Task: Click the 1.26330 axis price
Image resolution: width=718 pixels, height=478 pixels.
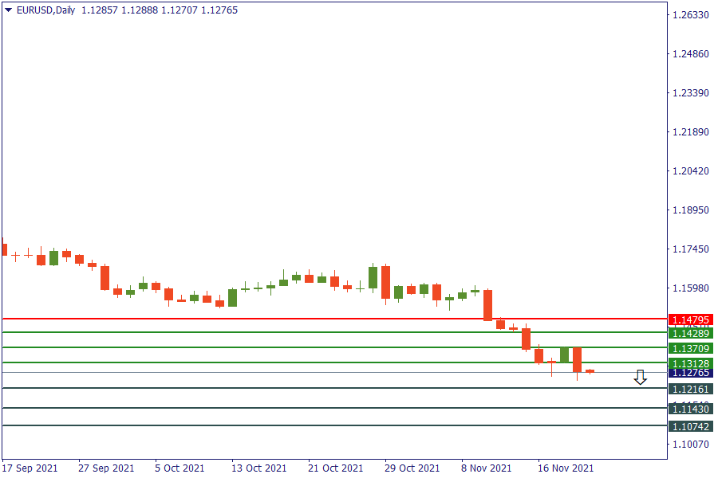Action: pyautogui.click(x=691, y=15)
